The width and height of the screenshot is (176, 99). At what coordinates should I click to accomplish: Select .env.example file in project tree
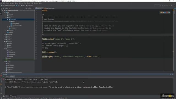click(10, 65)
